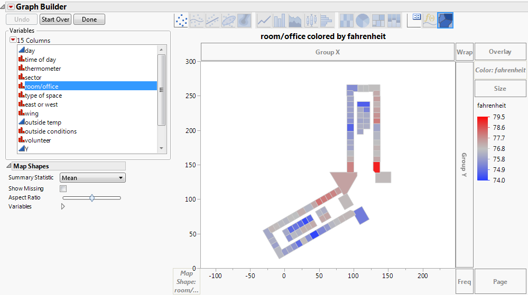Click the Formula element icon
Screen dimensions: 528x295
click(430, 20)
